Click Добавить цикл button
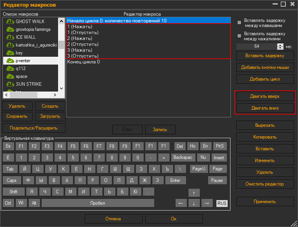298x227 pixels. coord(265,79)
